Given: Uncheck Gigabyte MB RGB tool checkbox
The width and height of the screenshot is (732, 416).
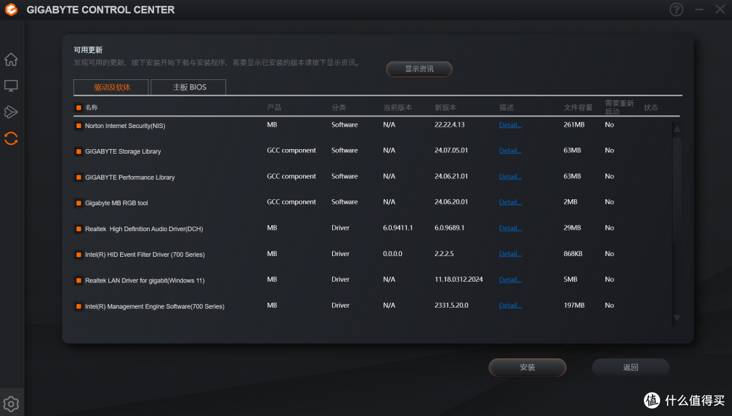Looking at the screenshot, I should 79,203.
